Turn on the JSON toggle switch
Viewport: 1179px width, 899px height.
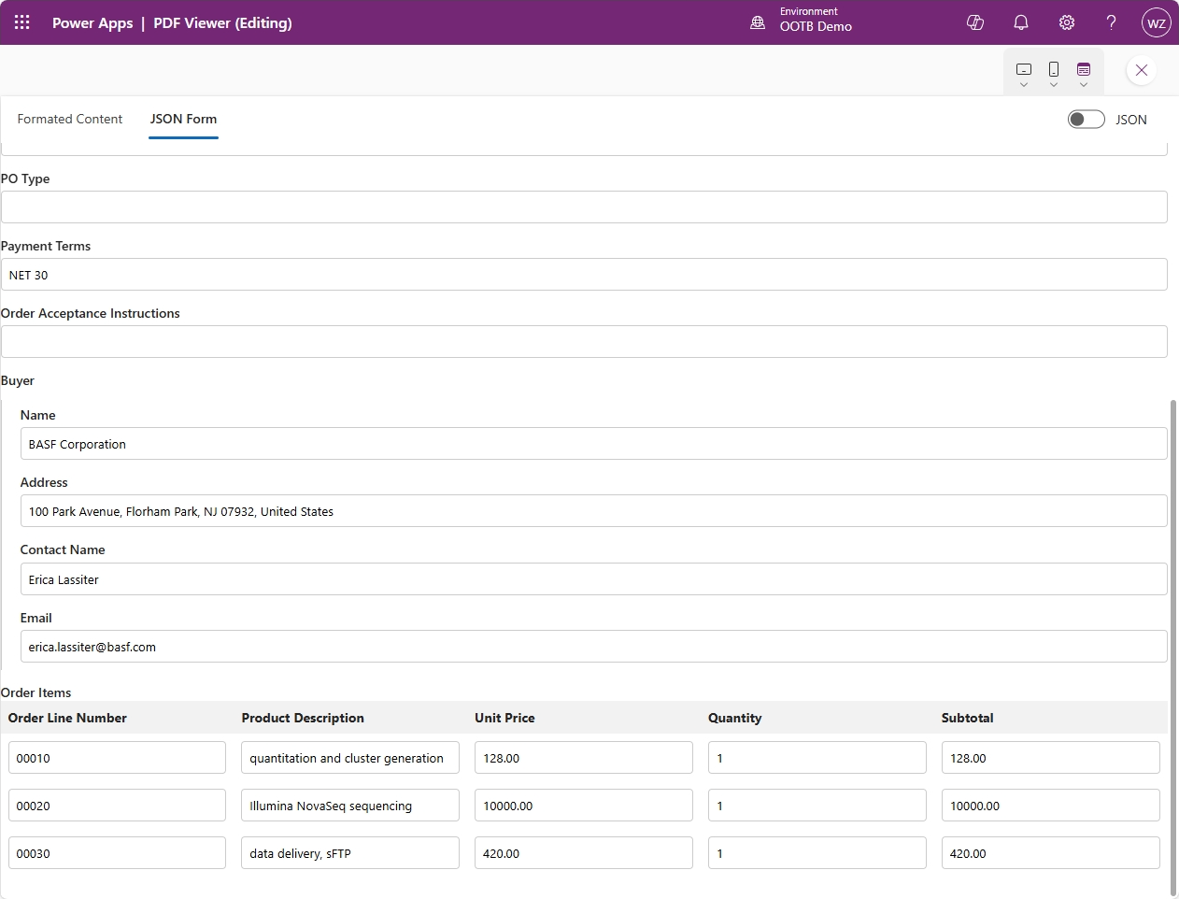click(1087, 119)
